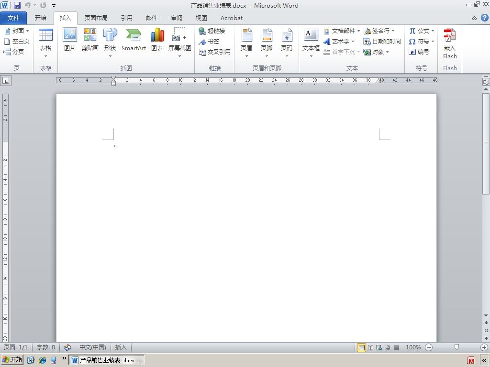Click the 超链接 hyperlink icon
Viewport: 490px width, 367px height.
click(212, 31)
